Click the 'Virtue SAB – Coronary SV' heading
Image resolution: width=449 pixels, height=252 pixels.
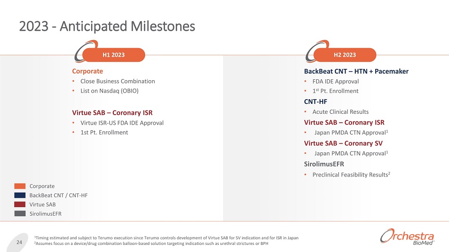343,143
